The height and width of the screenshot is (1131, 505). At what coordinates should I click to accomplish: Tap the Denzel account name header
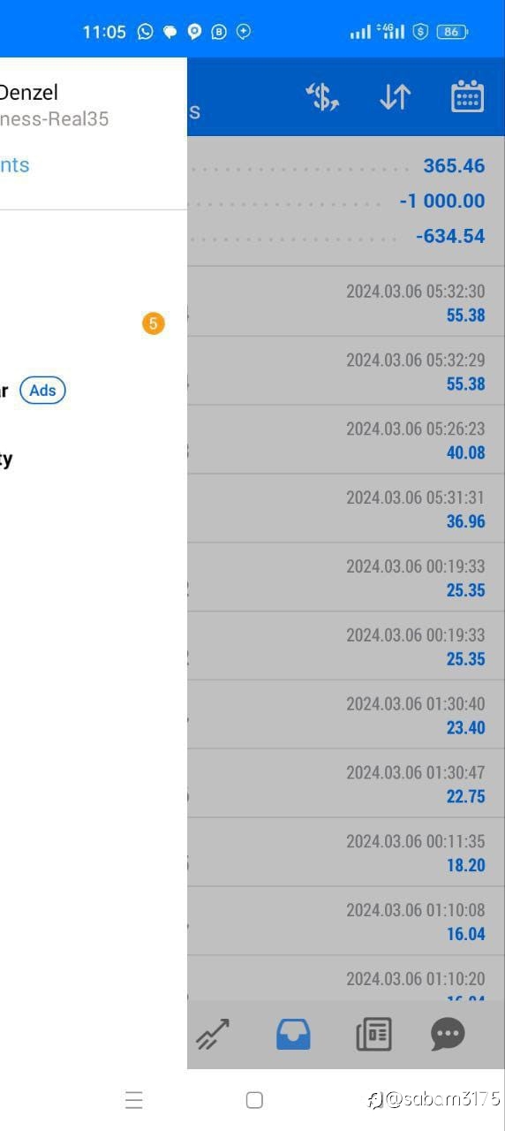pos(29,92)
